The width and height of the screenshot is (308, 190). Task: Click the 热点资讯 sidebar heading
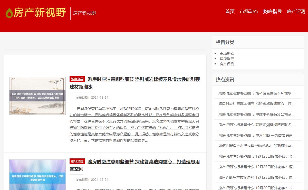pyautogui.click(x=225, y=80)
